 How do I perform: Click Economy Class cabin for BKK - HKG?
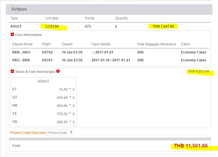tap(194, 52)
